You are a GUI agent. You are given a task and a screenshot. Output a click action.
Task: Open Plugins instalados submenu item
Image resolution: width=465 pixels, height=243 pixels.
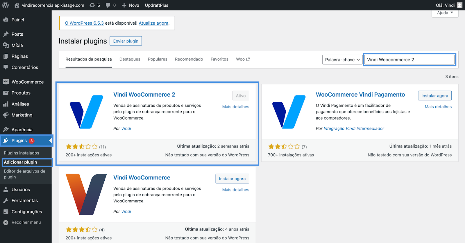coord(22,153)
